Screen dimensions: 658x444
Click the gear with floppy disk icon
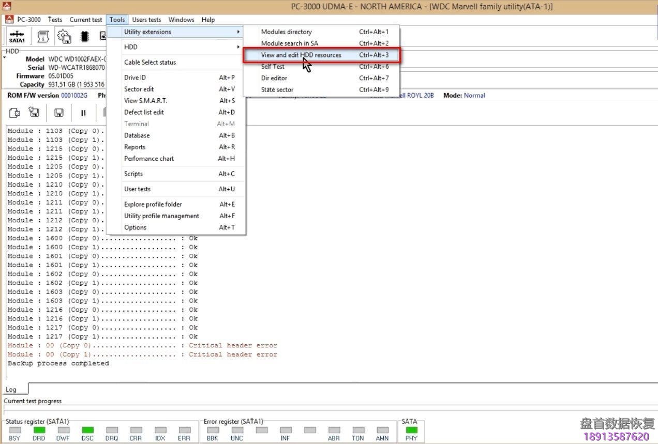click(64, 37)
